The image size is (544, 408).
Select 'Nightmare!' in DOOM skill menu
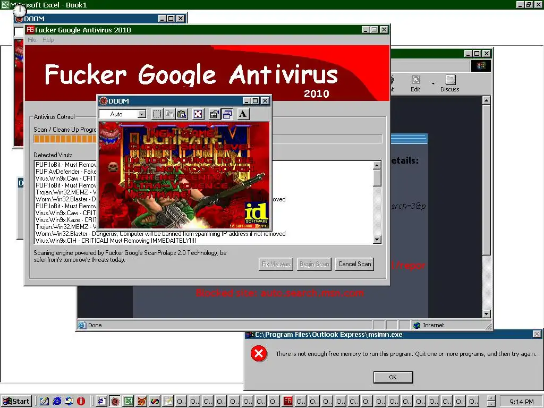[158, 194]
